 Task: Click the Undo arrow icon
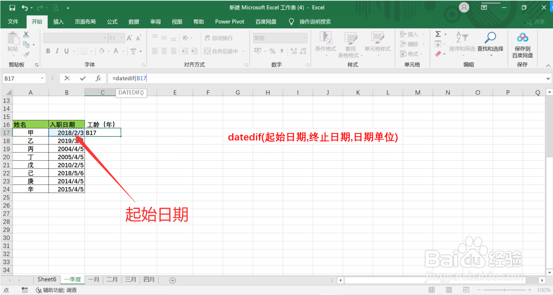click(25, 8)
